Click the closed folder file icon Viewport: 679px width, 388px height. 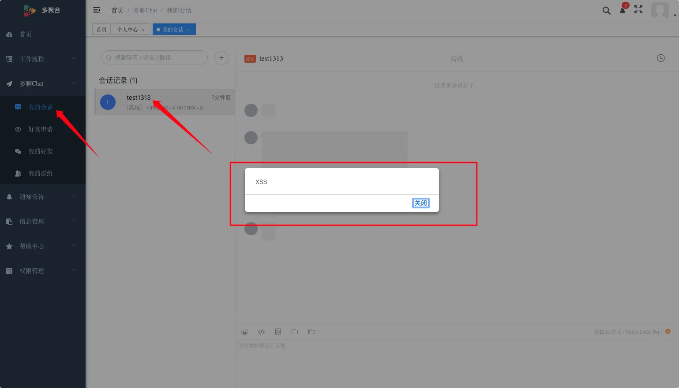(295, 331)
